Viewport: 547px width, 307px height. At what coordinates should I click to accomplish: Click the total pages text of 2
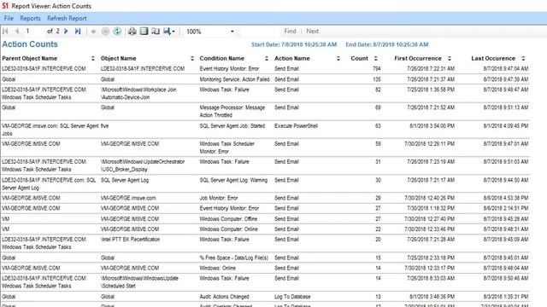(53, 32)
